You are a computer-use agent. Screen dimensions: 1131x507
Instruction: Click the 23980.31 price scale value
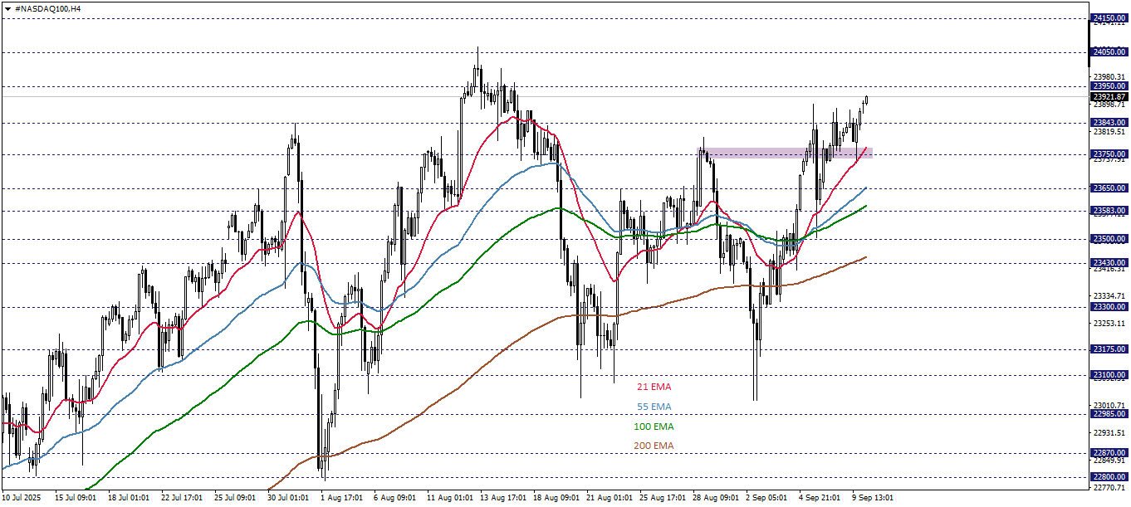[x=1110, y=77]
